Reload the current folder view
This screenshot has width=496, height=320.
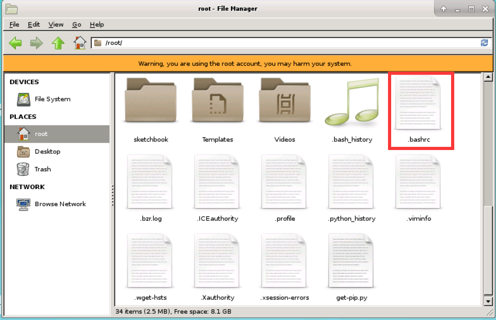coord(484,43)
